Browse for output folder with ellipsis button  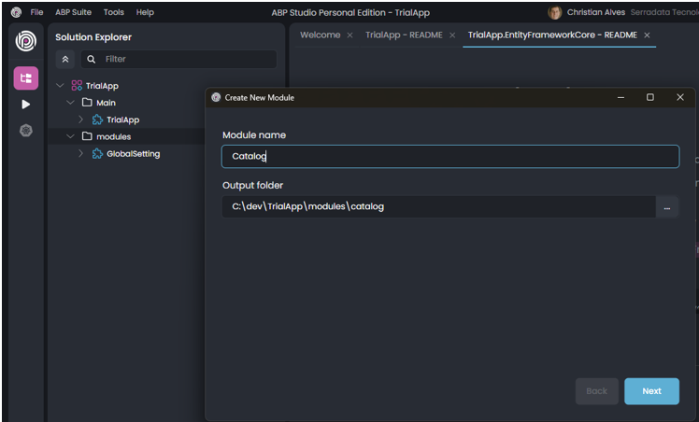pyautogui.click(x=667, y=207)
